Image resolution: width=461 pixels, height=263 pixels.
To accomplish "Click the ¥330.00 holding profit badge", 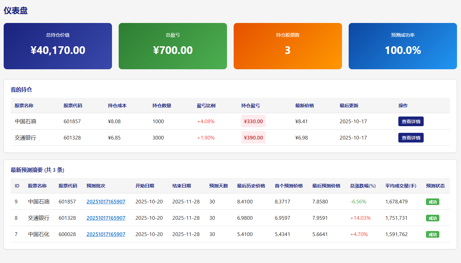I will (253, 122).
